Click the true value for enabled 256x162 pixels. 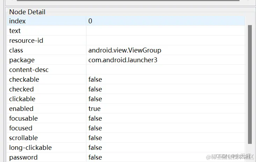[95, 109]
